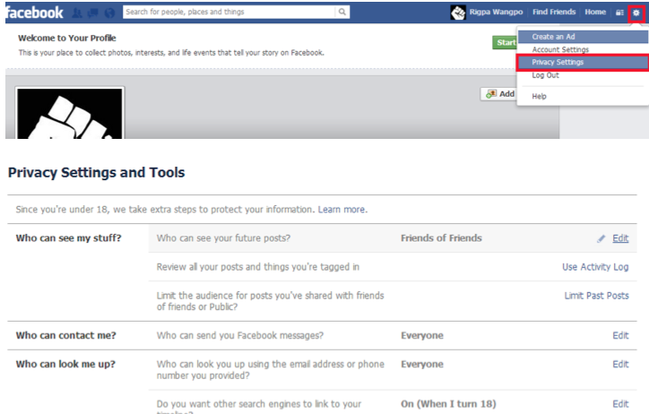Open the gear settings dropdown
The image size is (649, 414).
pyautogui.click(x=636, y=13)
